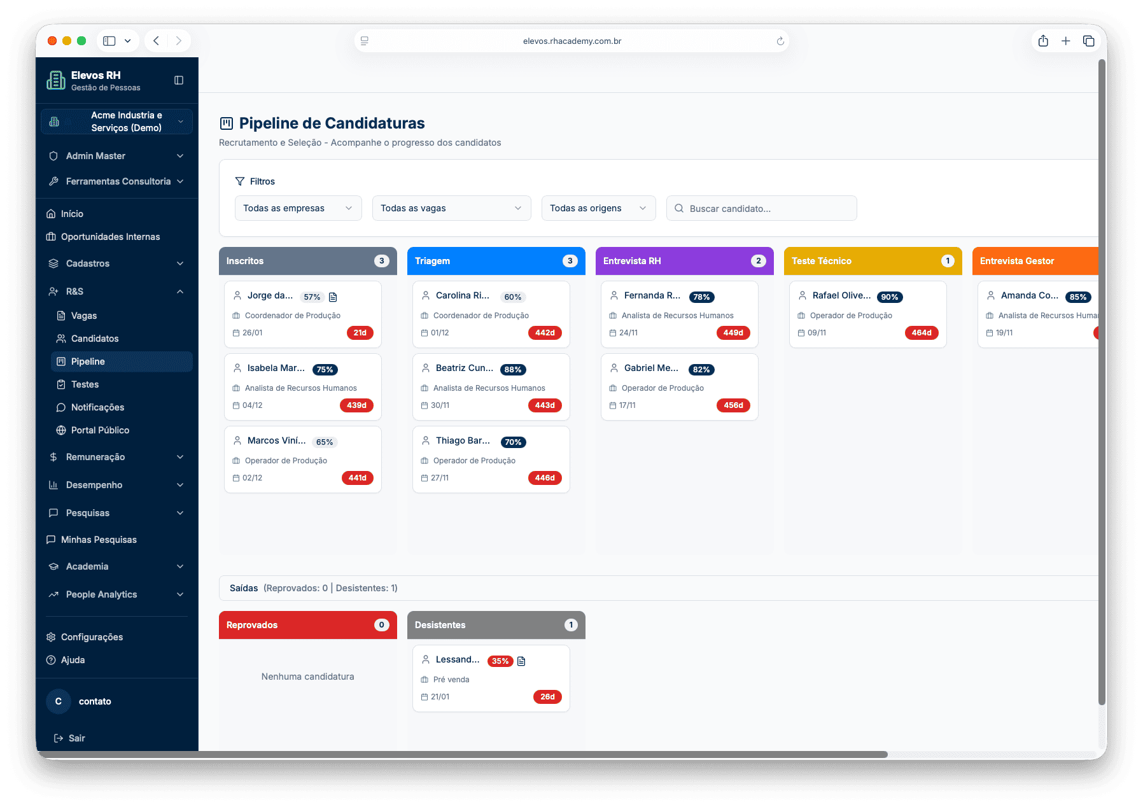This screenshot has height=807, width=1143.
Task: Show the browser tab overview icon
Action: click(1089, 41)
